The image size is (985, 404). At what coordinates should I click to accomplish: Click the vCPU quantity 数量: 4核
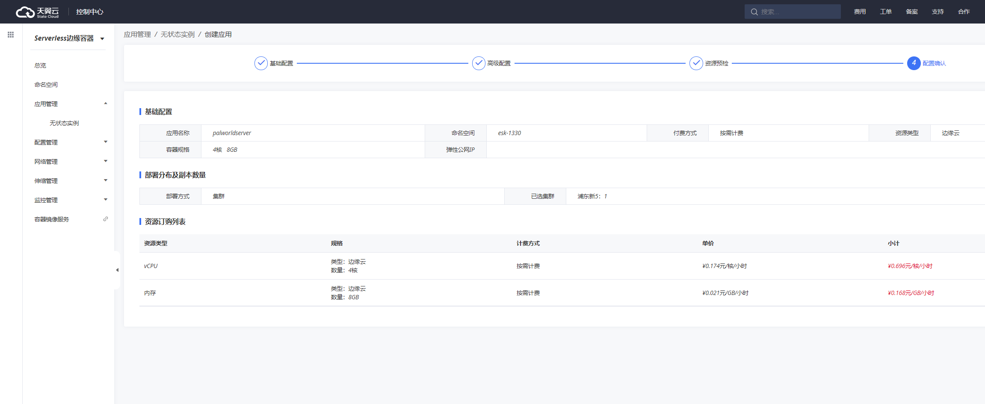pyautogui.click(x=344, y=270)
